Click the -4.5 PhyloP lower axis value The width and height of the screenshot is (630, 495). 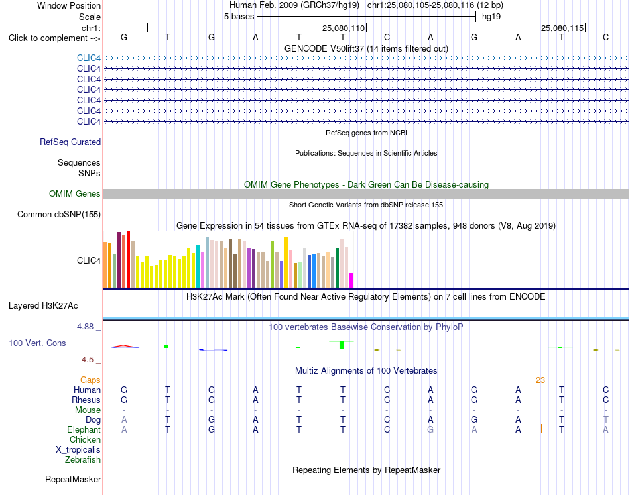coord(86,360)
